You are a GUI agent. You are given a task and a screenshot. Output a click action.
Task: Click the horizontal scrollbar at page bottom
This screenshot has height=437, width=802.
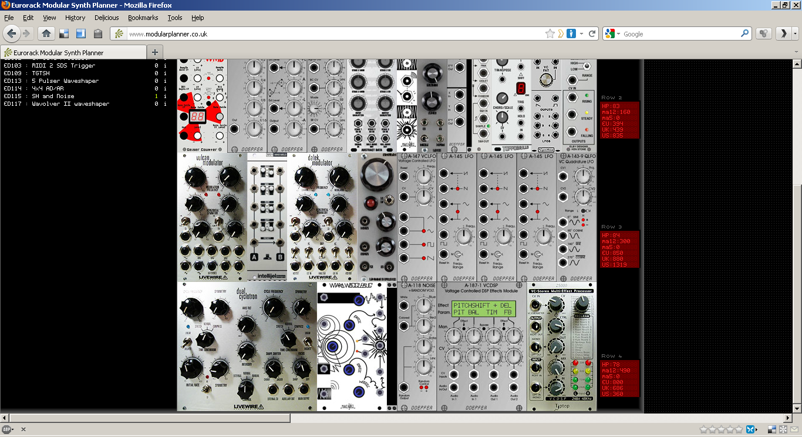click(147, 418)
